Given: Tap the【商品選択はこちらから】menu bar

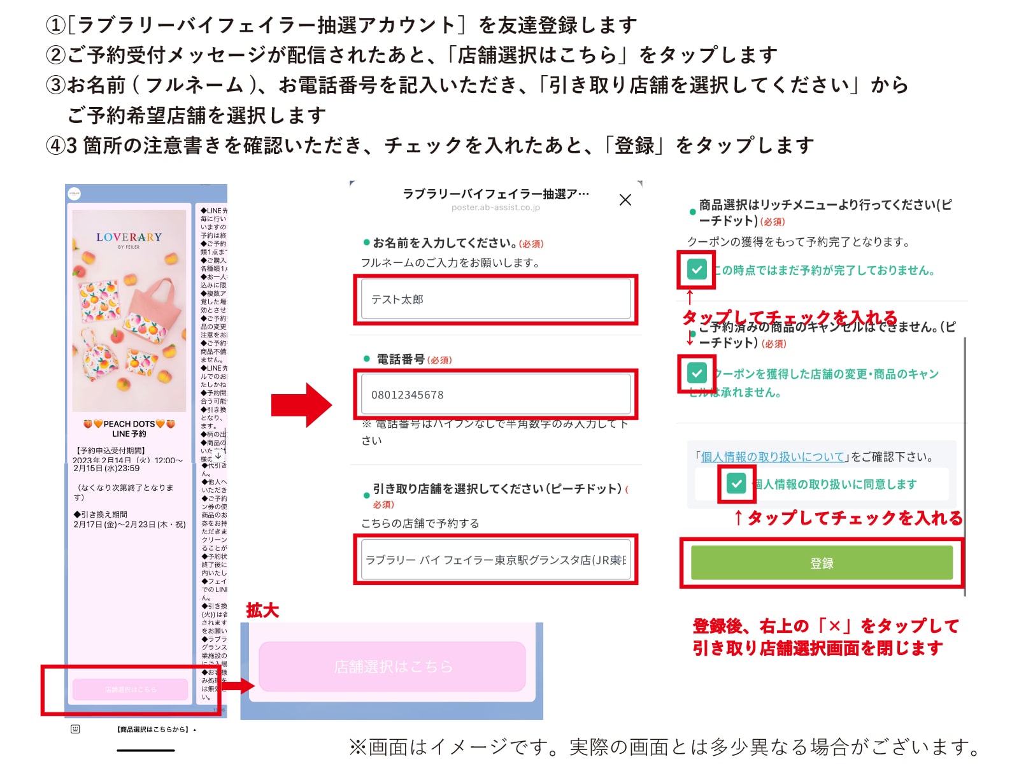Looking at the screenshot, I should tap(153, 730).
